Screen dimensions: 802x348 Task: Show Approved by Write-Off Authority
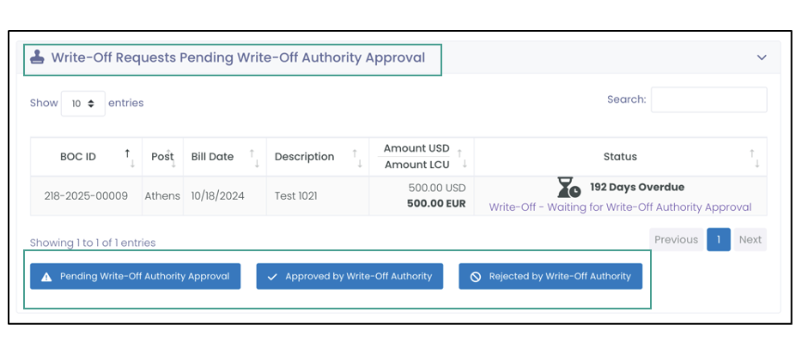pos(349,276)
